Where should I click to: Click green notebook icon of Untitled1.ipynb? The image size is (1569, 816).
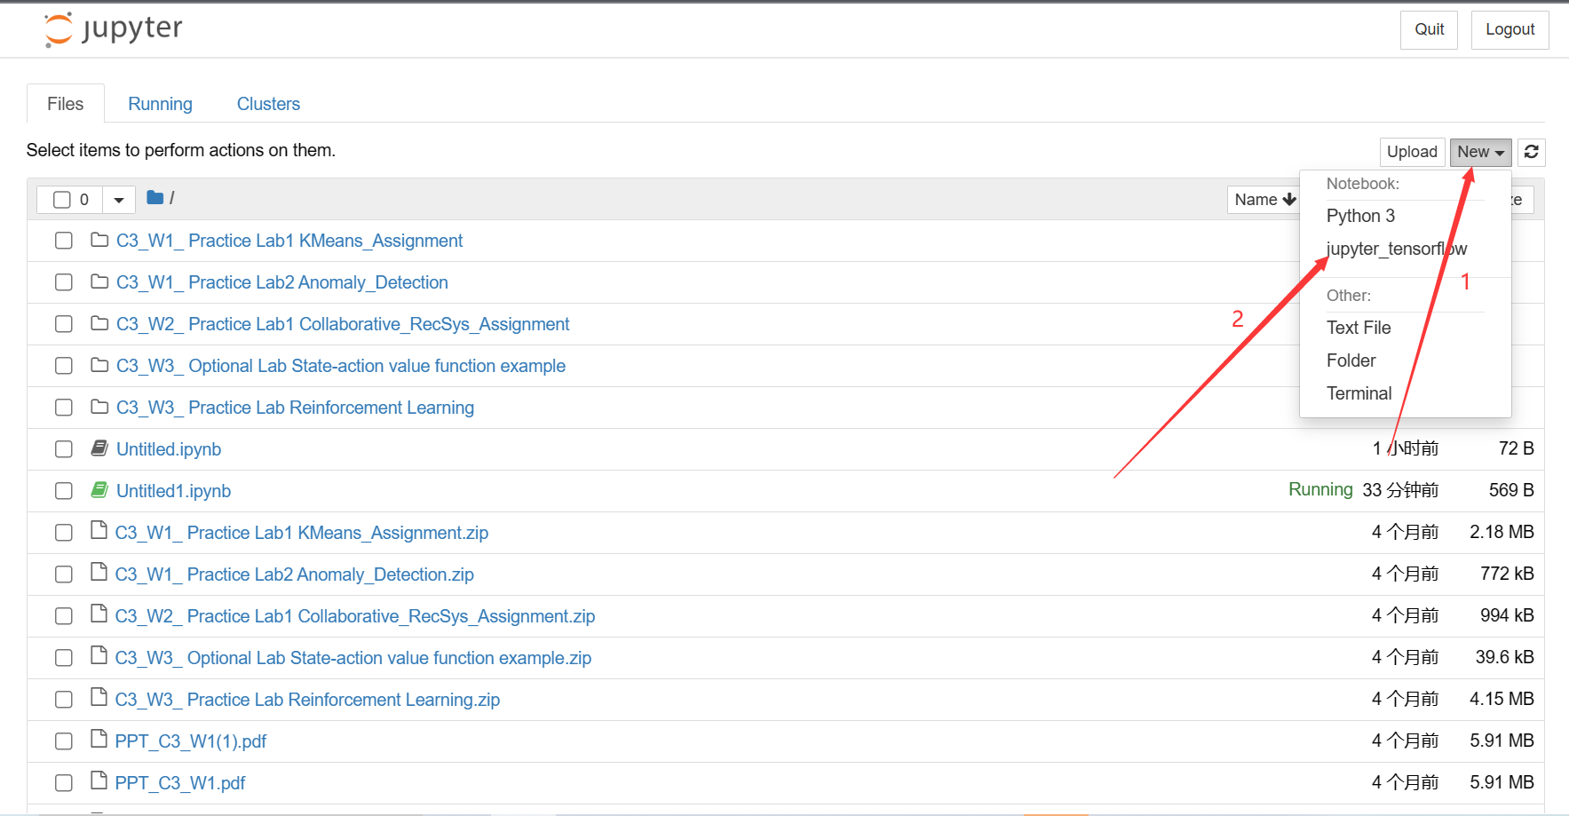[x=99, y=490]
